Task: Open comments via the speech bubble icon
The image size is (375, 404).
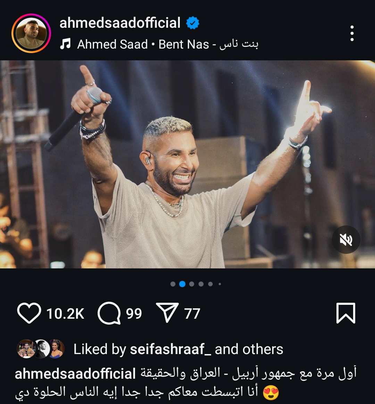Action: point(109,313)
